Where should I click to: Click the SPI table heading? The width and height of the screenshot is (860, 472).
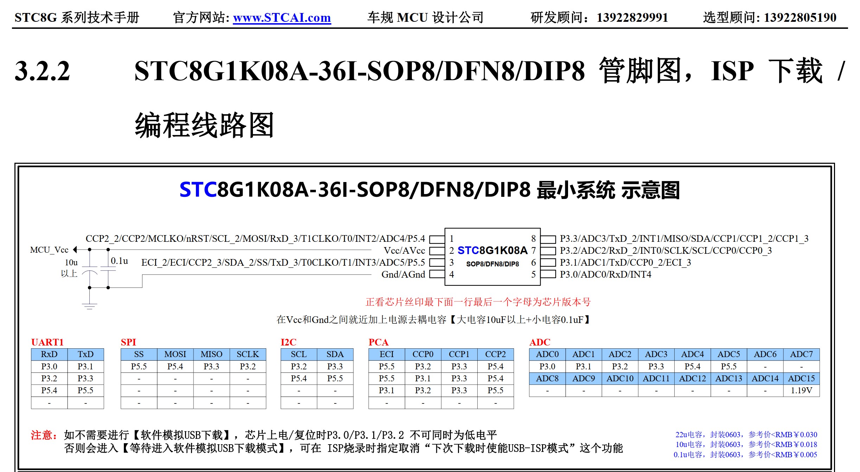pyautogui.click(x=128, y=342)
